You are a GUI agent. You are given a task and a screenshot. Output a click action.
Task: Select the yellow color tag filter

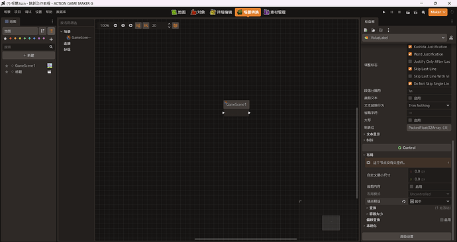tap(20, 38)
